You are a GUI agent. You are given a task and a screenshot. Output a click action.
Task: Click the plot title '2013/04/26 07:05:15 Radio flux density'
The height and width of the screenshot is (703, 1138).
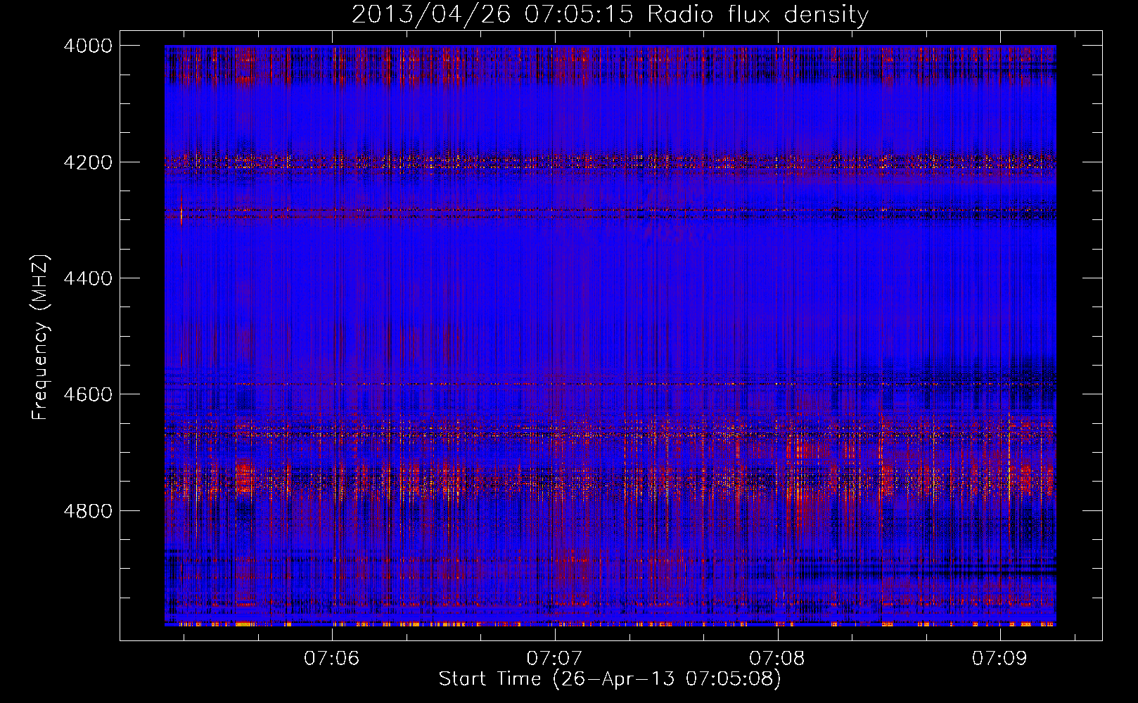click(x=610, y=14)
